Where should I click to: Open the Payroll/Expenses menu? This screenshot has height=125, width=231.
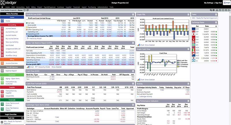point(50,7)
